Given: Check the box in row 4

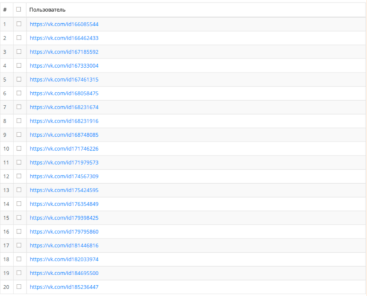Looking at the screenshot, I should pyautogui.click(x=19, y=65).
